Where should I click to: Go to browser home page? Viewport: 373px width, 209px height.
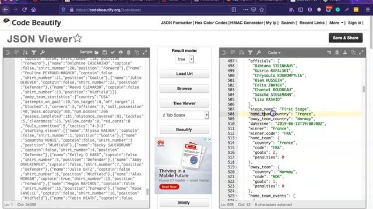pyautogui.click(x=34, y=10)
